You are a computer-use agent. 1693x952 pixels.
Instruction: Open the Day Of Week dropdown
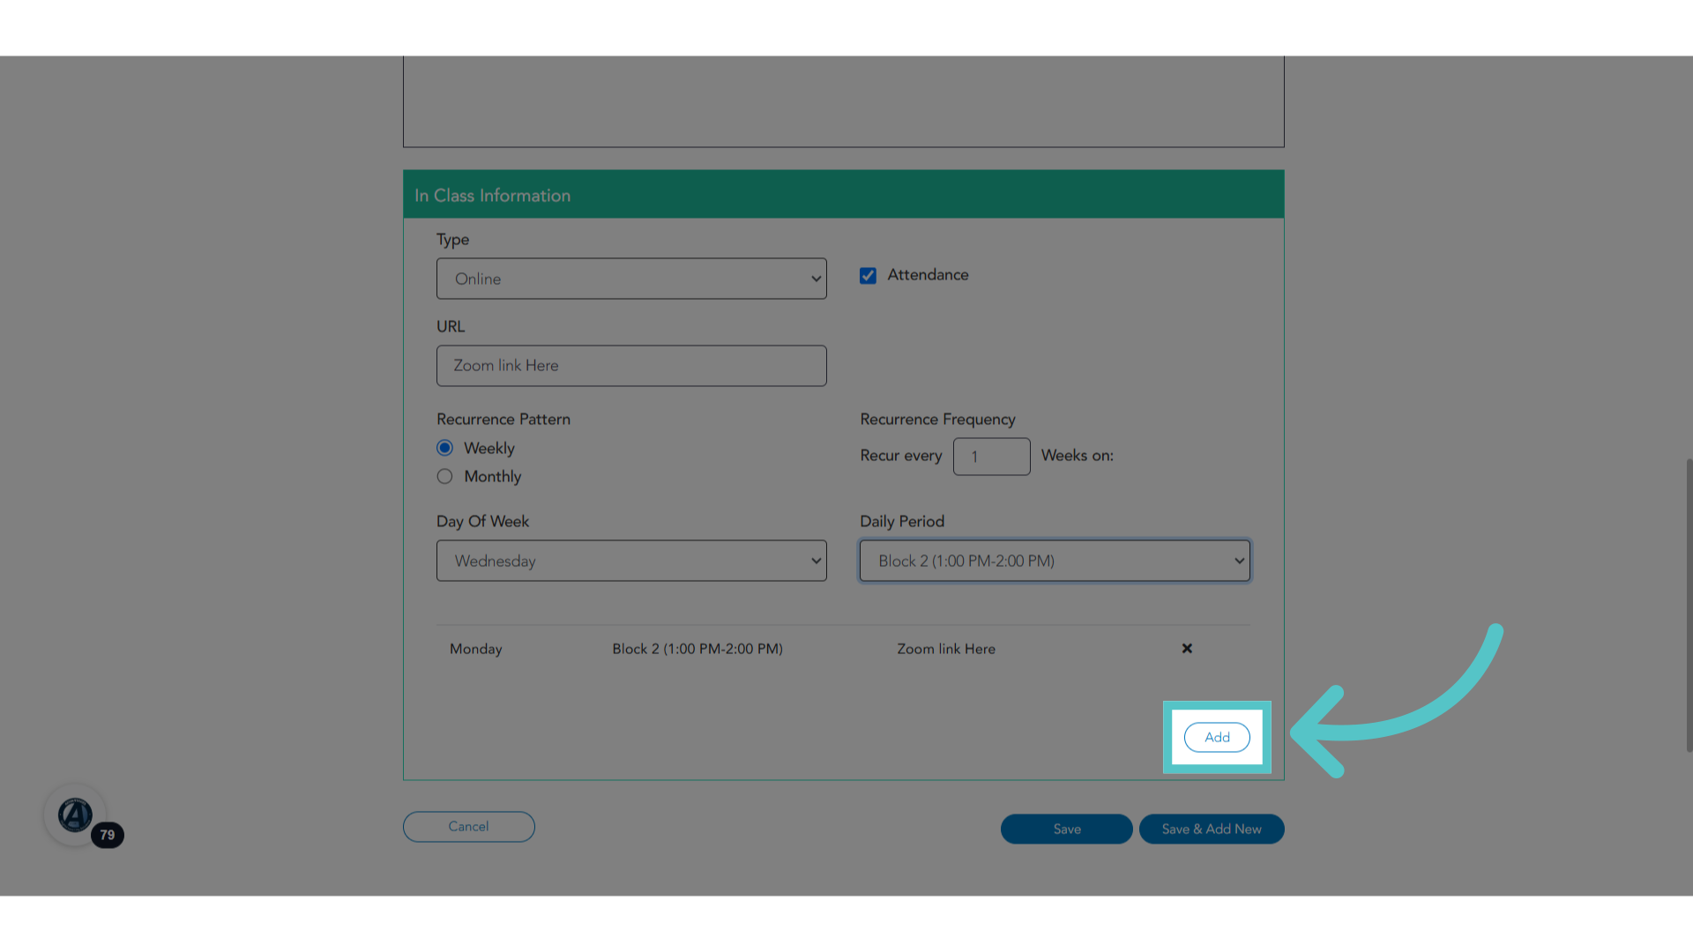[x=631, y=561]
